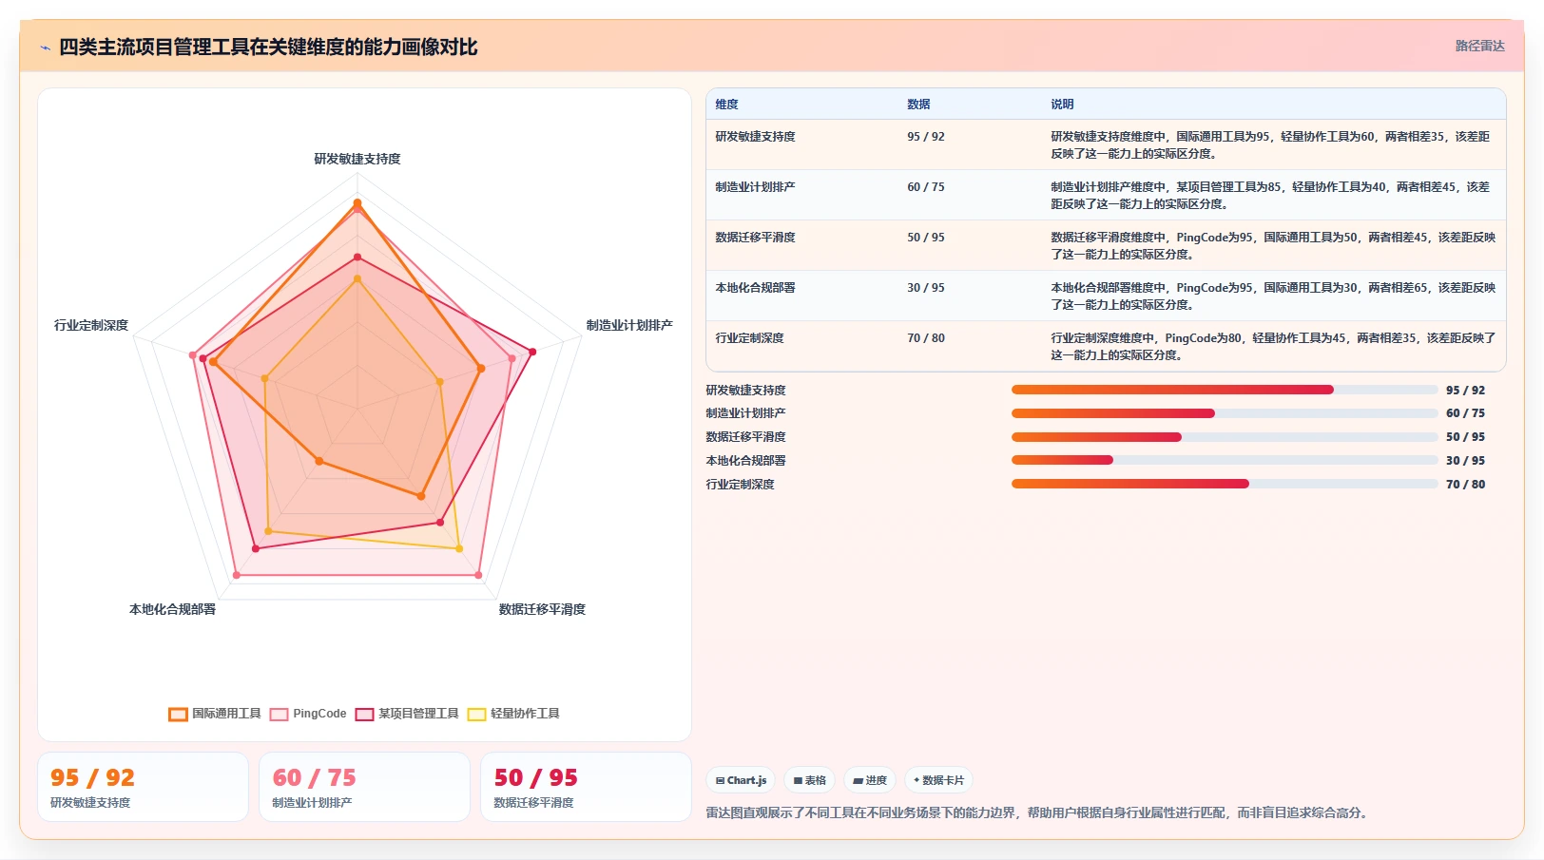The image size is (1544, 860).
Task: Click radar axis label 制造业计划排产
Action: point(629,325)
